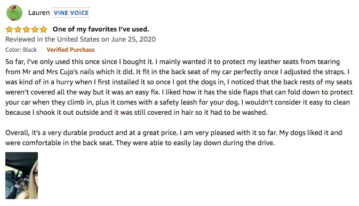This screenshot has width=359, height=206.
Task: Click the first rating star
Action: [x=10, y=29]
